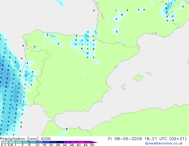Click the legend label 50
Image resolution: width=189 pixels, height=146 pixels.
92,145
